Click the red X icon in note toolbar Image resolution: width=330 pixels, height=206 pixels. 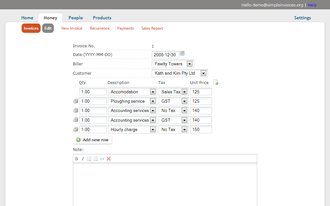109,159
